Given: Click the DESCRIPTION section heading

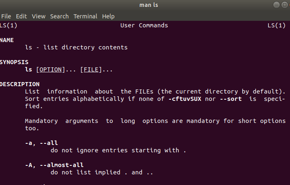Looking at the screenshot, I should [x=20, y=84].
